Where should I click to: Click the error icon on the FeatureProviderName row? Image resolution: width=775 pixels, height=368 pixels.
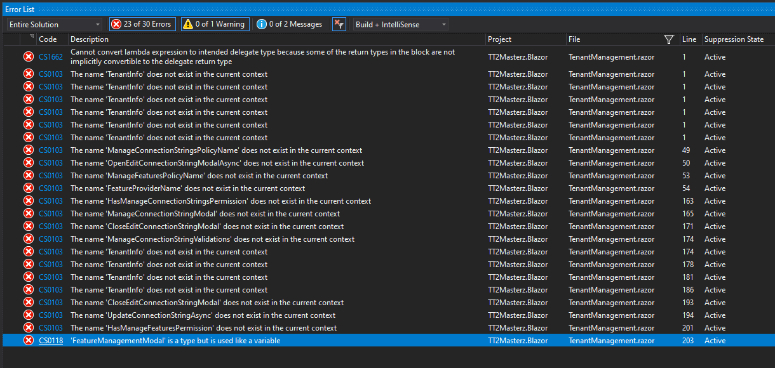tap(28, 188)
